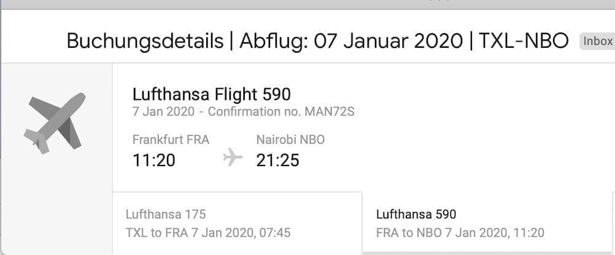Click the 21:25 arrival time
Image resolution: width=615 pixels, height=255 pixels.
[x=277, y=160]
